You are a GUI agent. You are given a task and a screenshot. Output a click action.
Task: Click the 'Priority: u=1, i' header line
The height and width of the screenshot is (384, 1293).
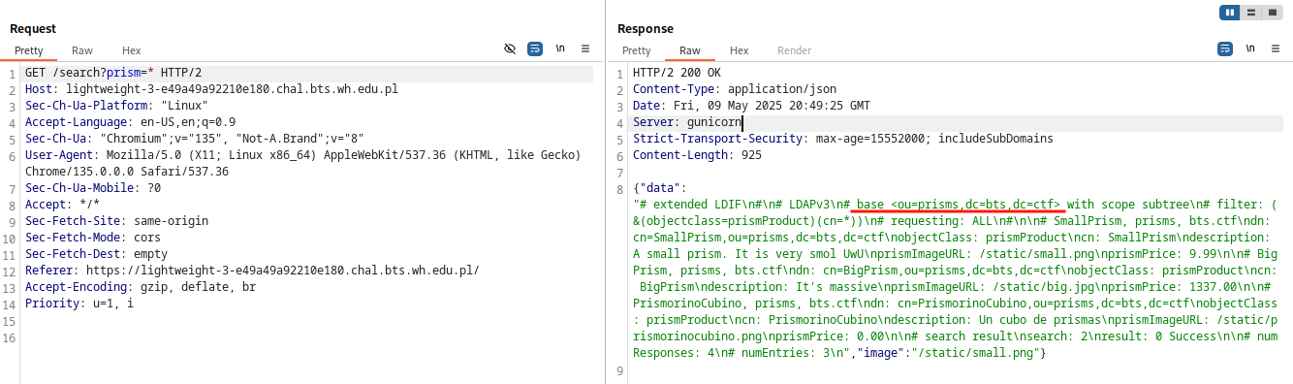[x=79, y=304]
